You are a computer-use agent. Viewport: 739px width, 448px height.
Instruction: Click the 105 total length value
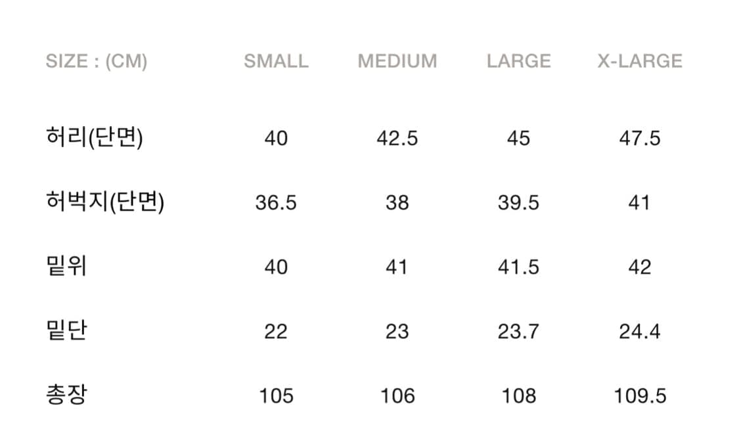(276, 396)
